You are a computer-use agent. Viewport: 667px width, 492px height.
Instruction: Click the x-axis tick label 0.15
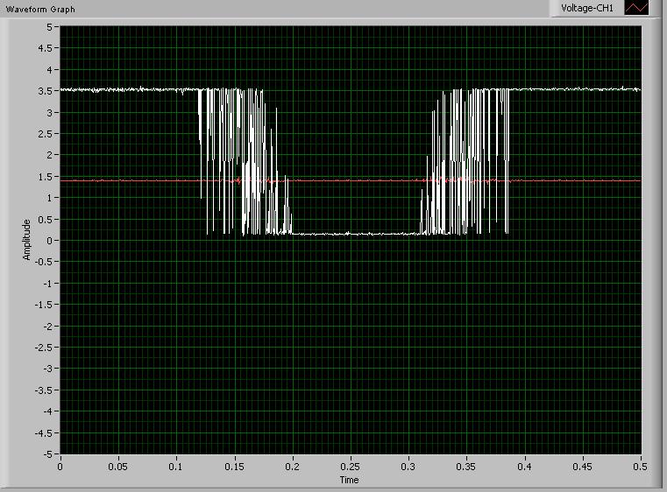click(x=234, y=467)
